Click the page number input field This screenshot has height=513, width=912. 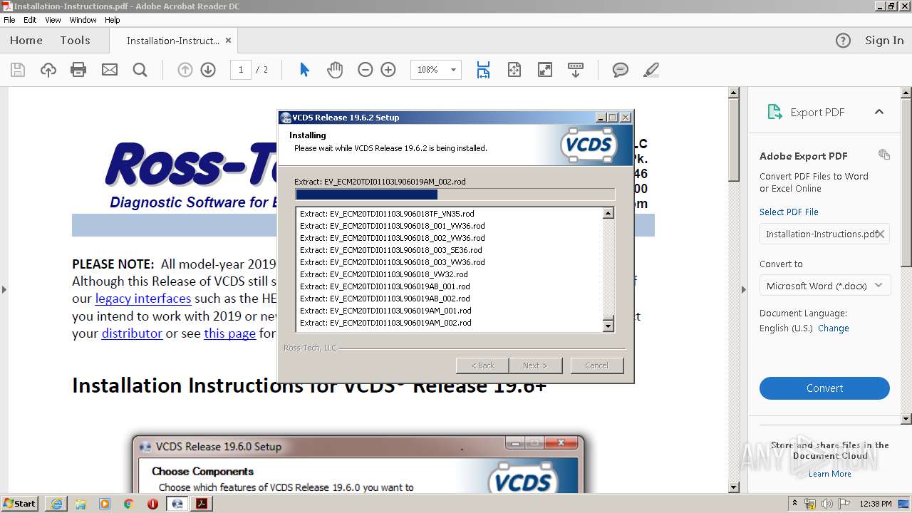[x=241, y=70]
